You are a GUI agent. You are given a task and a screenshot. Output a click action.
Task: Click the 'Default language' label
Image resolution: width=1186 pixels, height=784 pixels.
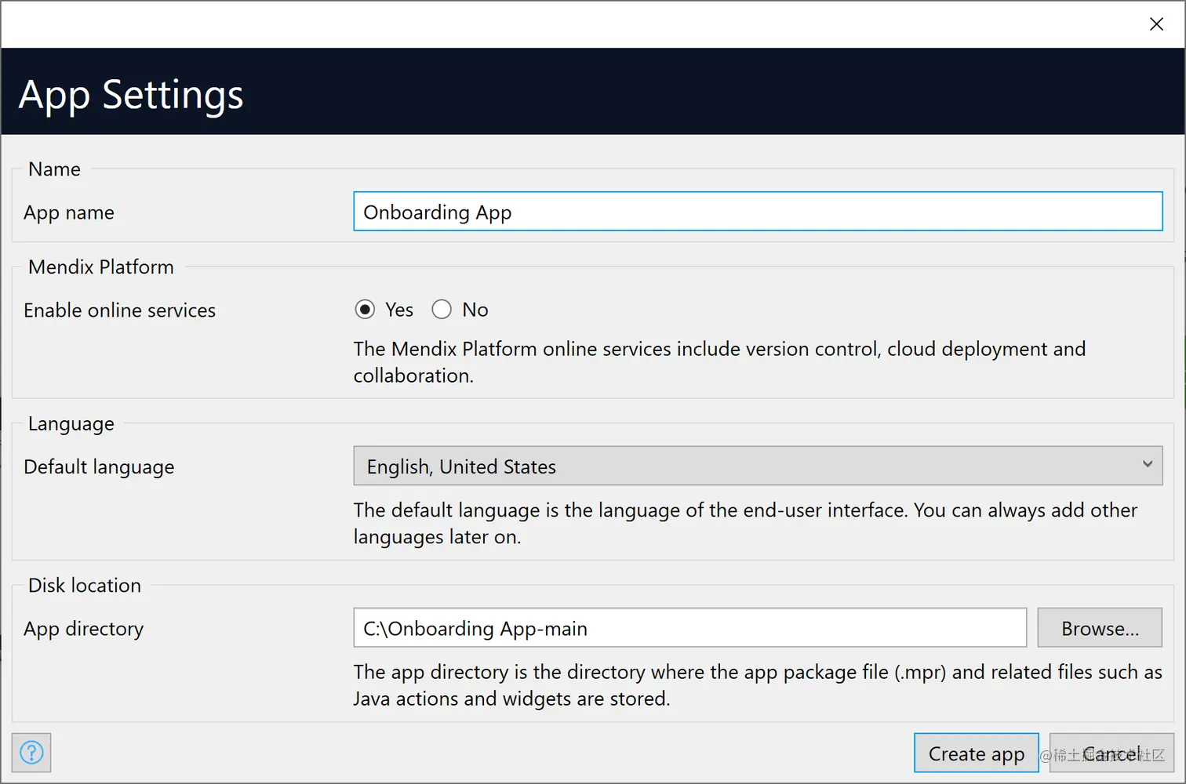[99, 467]
